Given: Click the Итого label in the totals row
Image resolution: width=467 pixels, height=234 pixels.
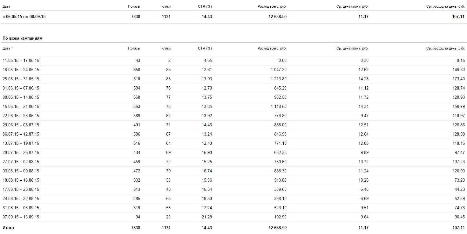Looking at the screenshot, I should coord(8,228).
